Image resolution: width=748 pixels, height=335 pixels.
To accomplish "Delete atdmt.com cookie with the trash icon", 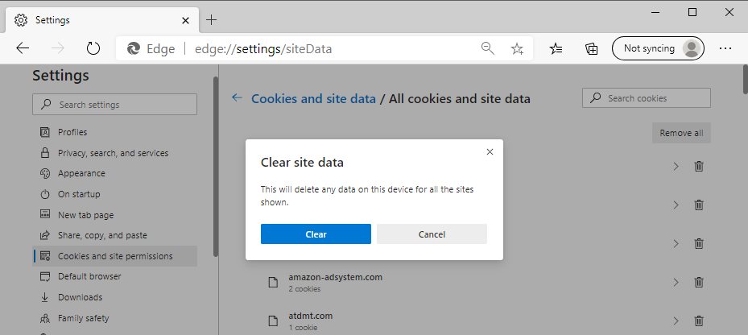I will tap(699, 321).
